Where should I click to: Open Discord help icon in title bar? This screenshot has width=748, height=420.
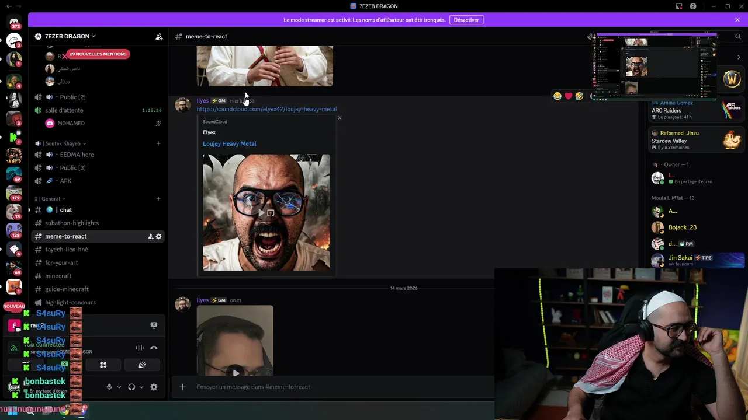[x=693, y=6]
